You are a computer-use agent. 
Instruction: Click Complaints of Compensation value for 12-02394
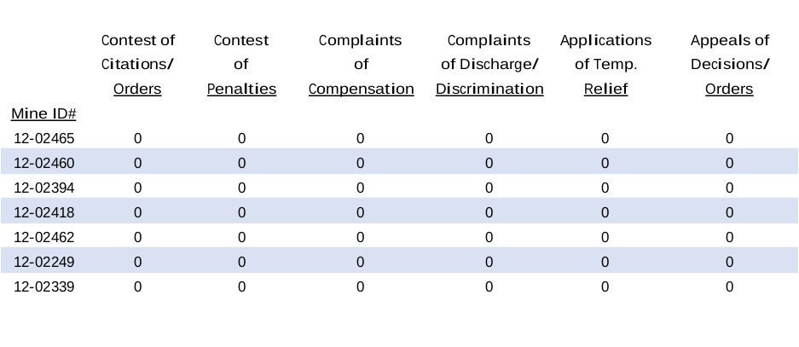360,188
